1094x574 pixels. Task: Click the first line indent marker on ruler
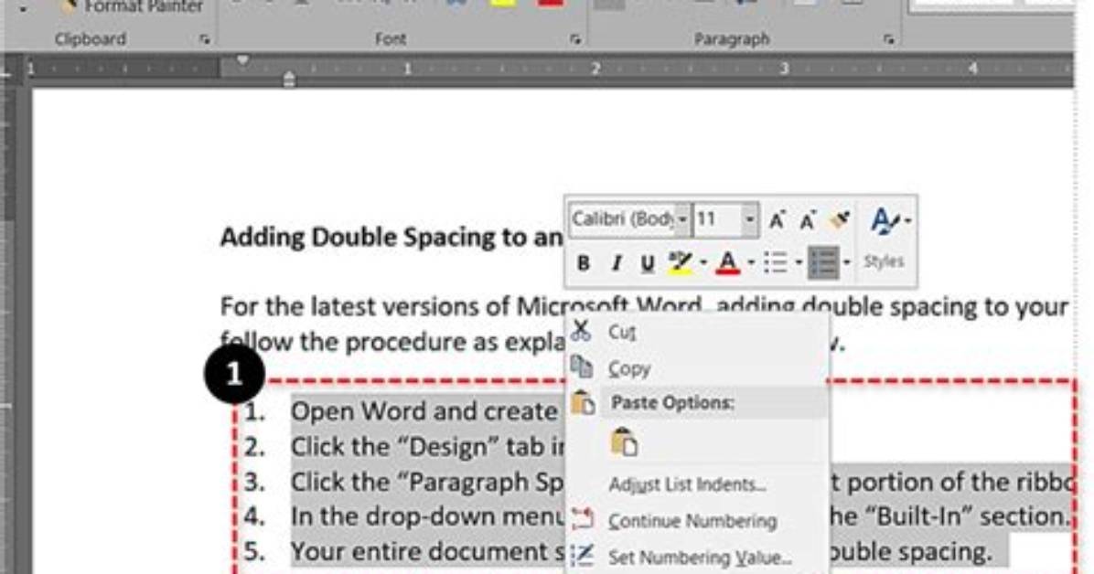click(242, 60)
